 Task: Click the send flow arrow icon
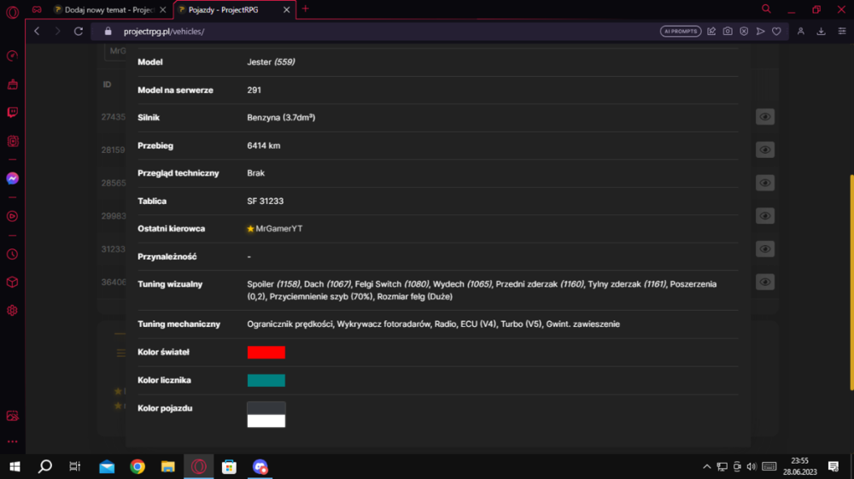[x=760, y=32]
